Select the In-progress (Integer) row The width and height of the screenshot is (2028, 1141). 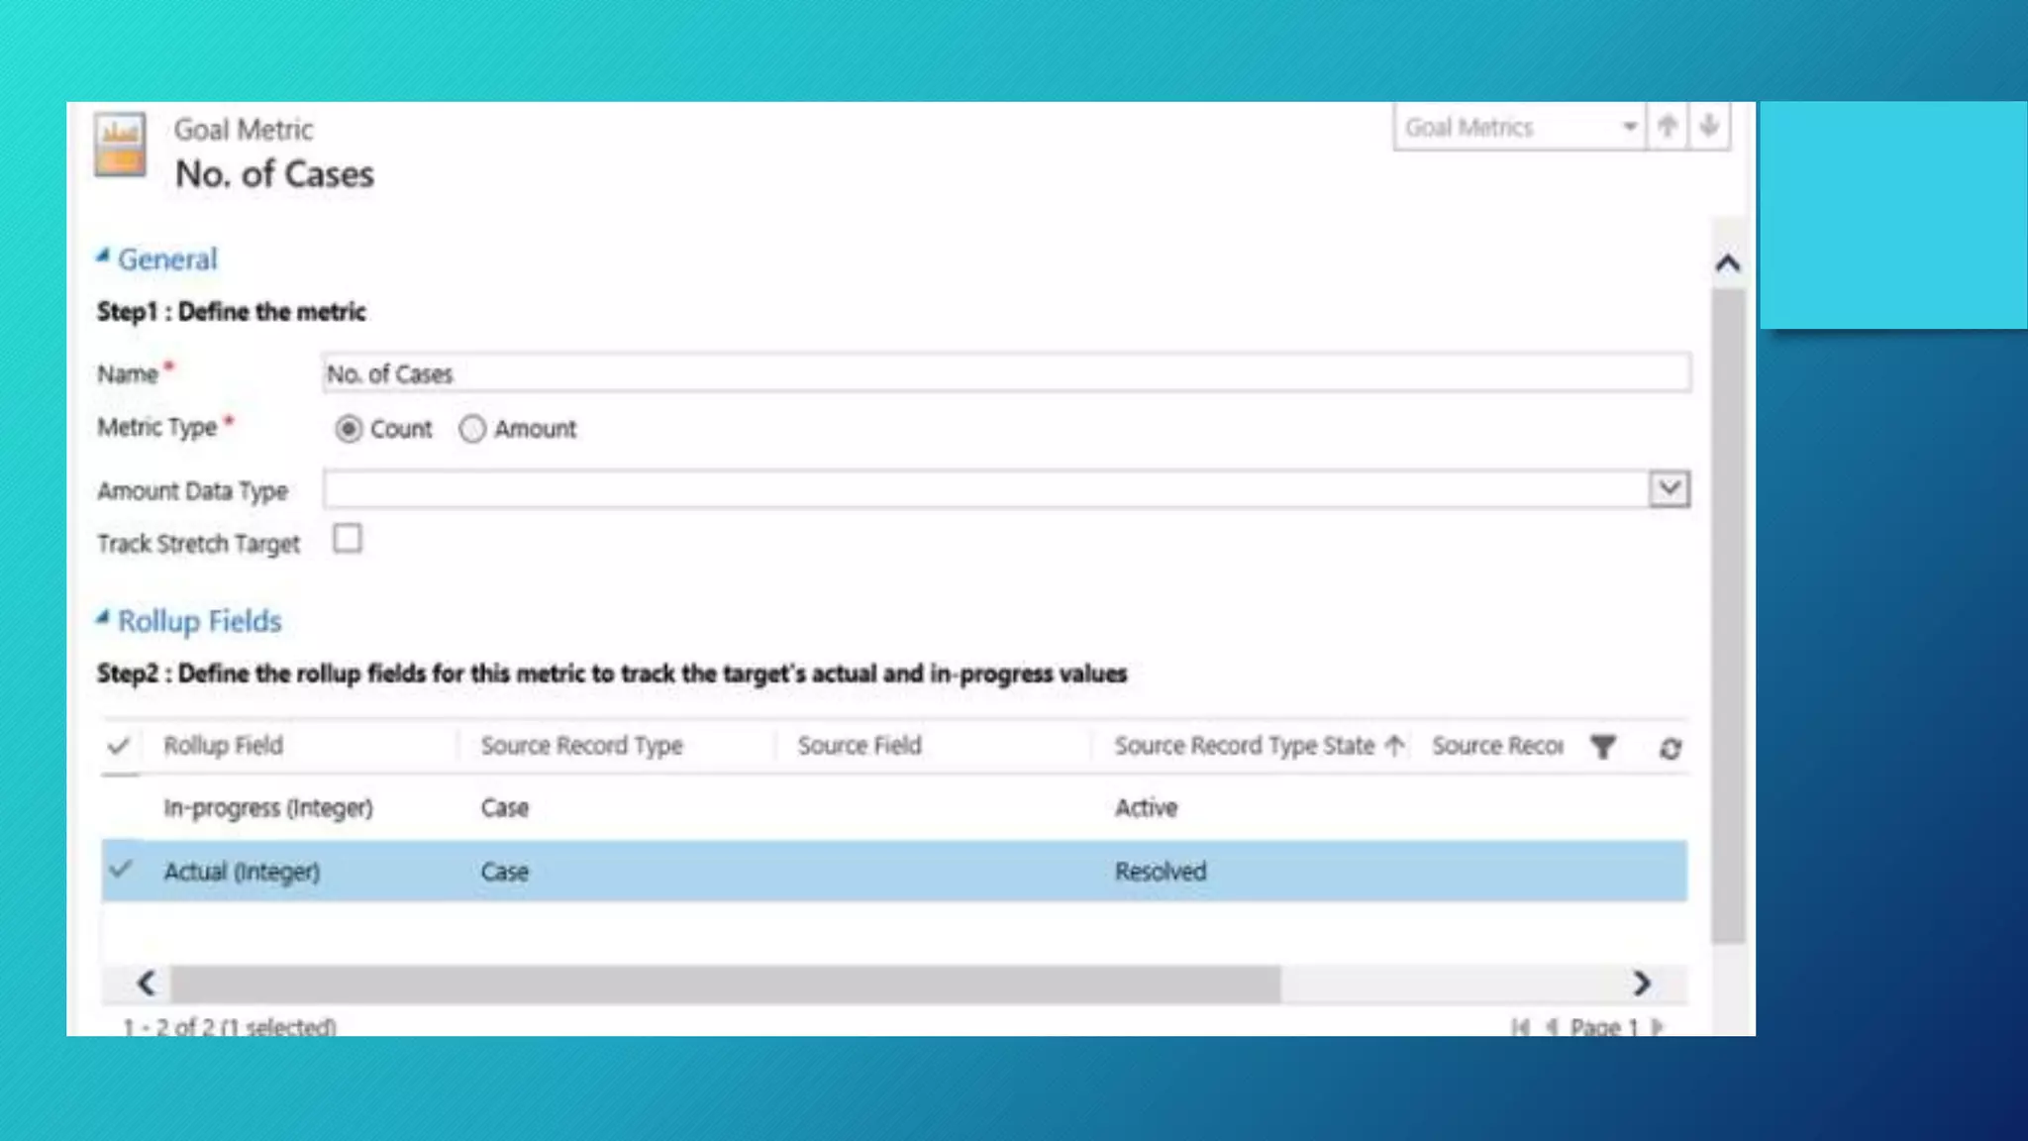tap(268, 808)
